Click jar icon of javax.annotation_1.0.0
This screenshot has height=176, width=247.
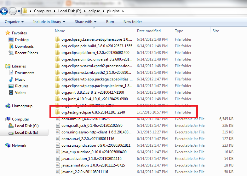coord(58,165)
